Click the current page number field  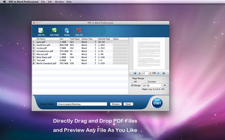(145, 73)
